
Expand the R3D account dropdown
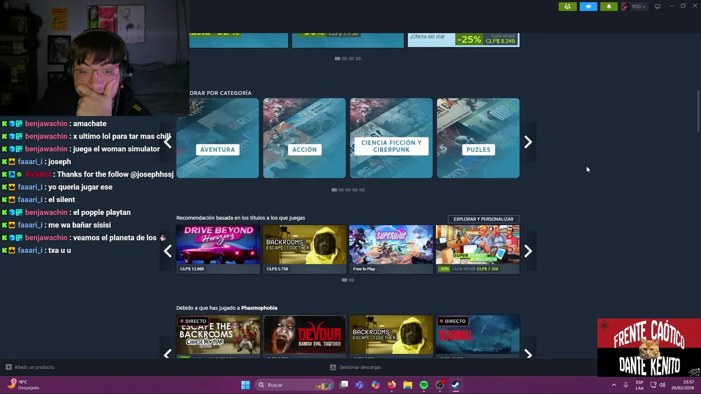point(639,7)
